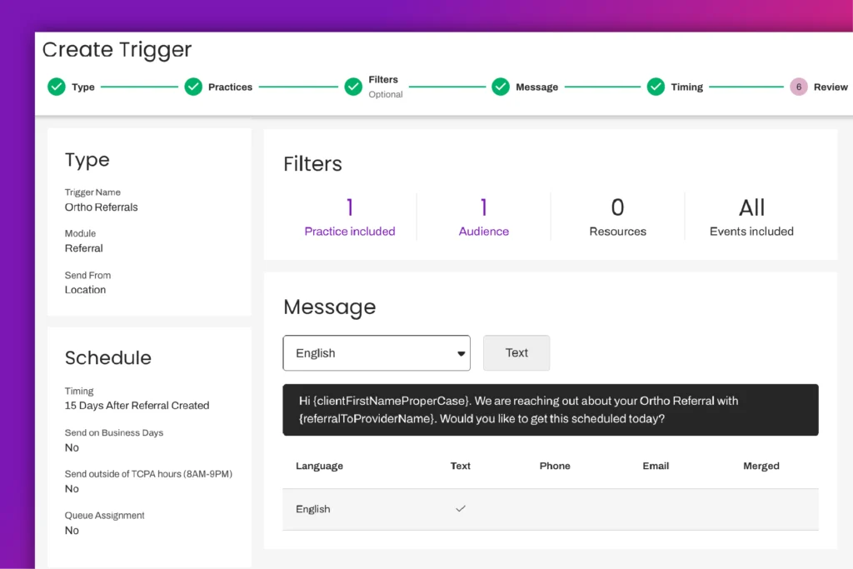Click the step 6 Review circle icon
The image size is (853, 569).
(799, 87)
